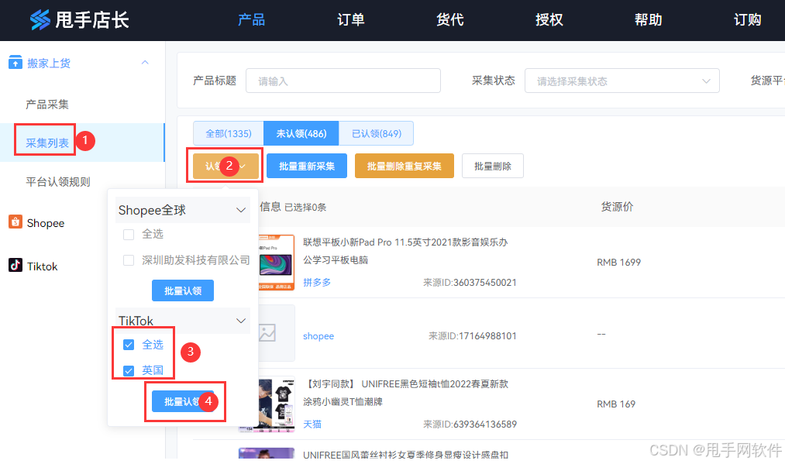This screenshot has width=785, height=464.
Task: Collapse the 搬家上货 sidebar section
Action: coord(145,63)
